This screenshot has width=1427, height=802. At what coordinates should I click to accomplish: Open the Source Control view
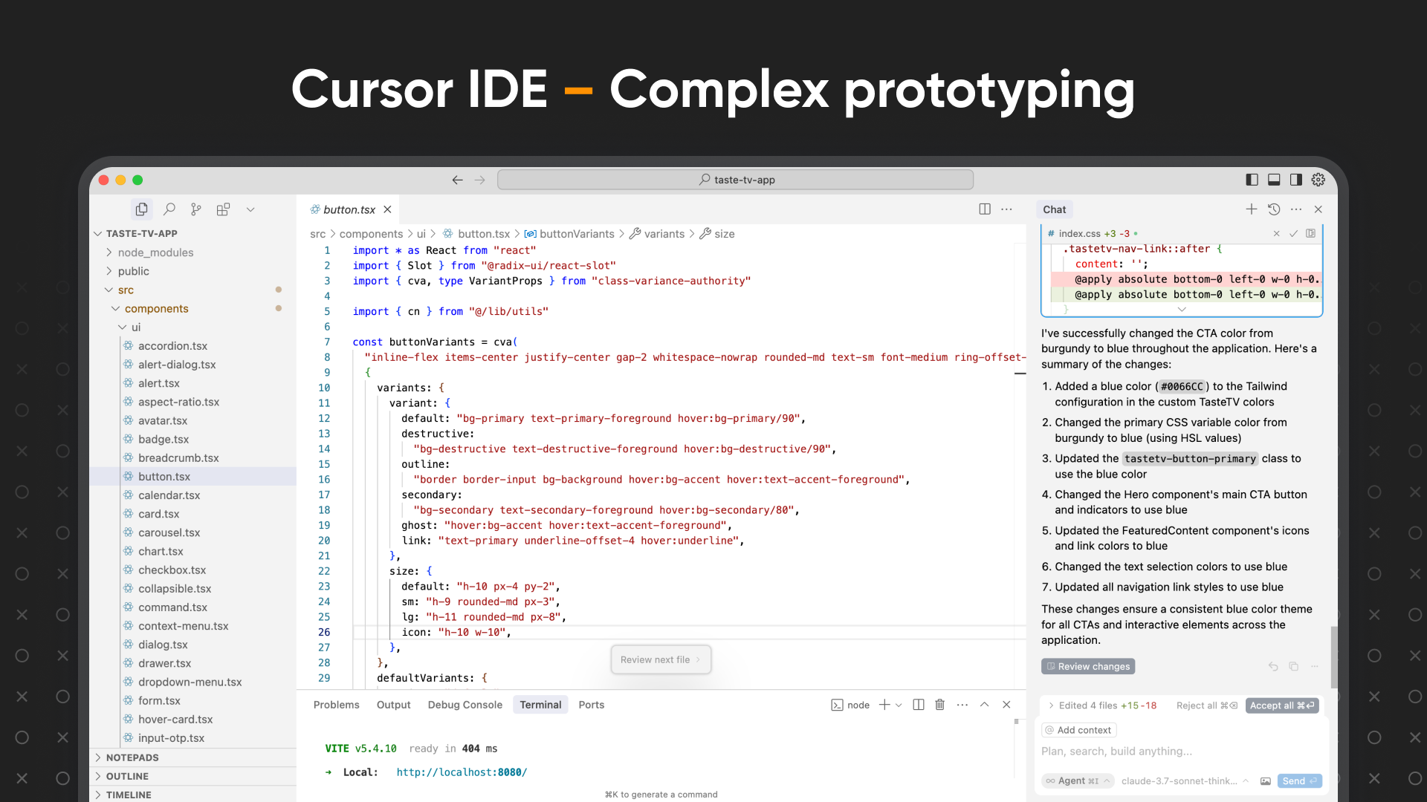195,209
